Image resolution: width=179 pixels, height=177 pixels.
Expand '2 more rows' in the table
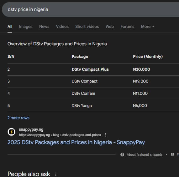[18, 118]
